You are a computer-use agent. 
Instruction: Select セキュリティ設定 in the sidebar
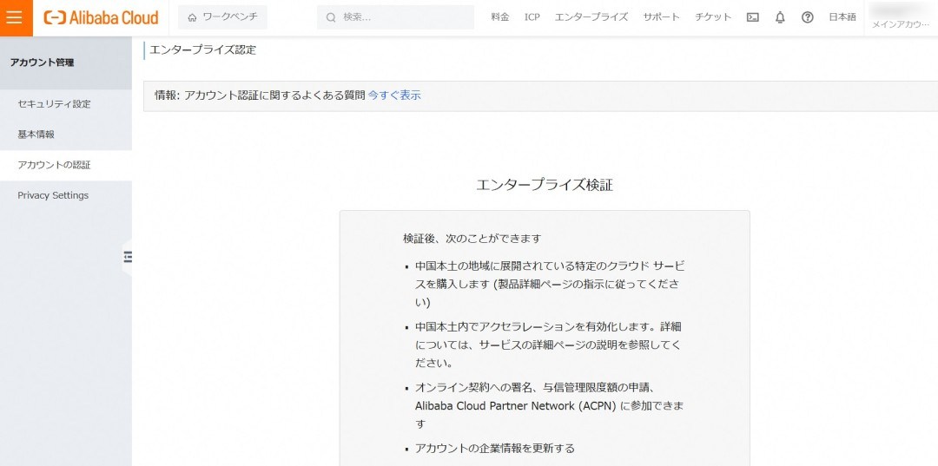point(66,104)
